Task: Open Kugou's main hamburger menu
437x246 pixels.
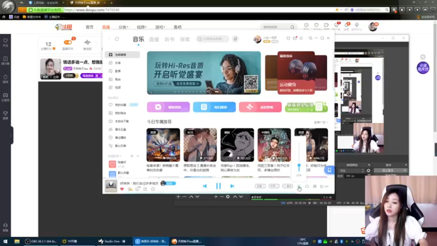Action: 301,38
